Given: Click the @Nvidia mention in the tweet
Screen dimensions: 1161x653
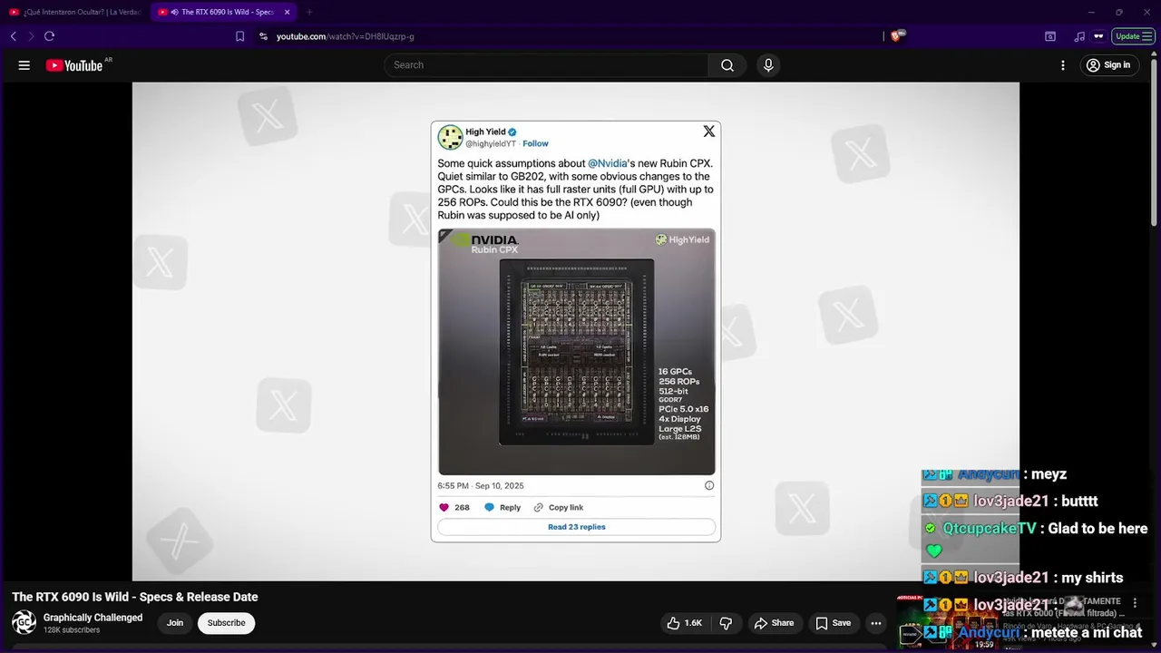Looking at the screenshot, I should tap(608, 163).
